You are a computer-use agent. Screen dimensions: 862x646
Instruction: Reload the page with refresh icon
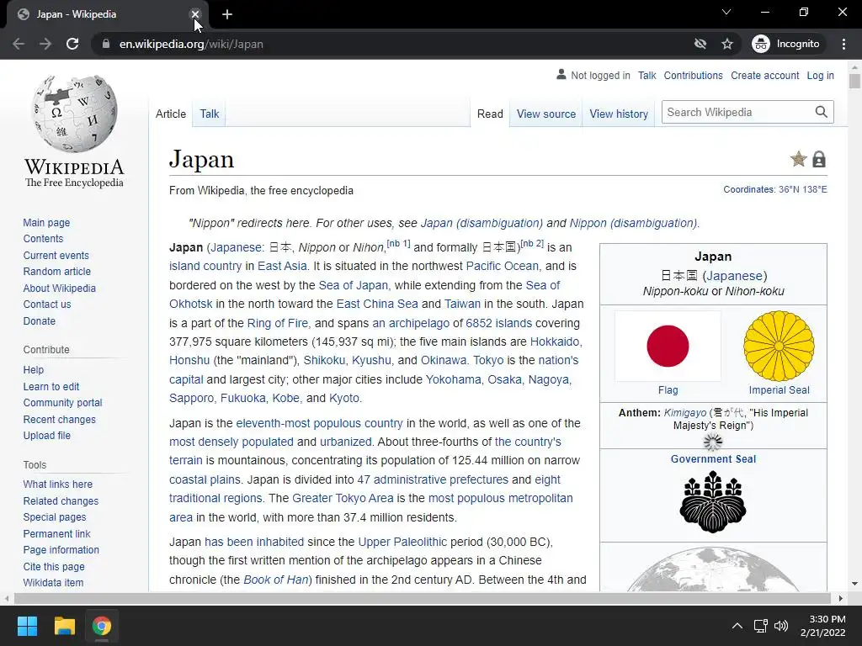[72, 44]
